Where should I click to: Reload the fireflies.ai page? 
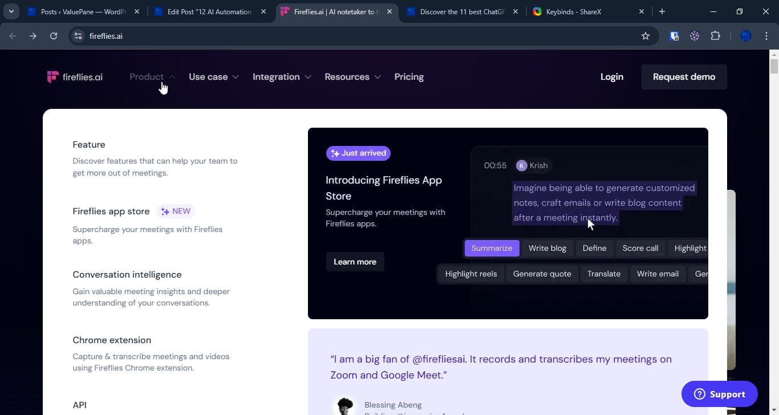[x=54, y=36]
